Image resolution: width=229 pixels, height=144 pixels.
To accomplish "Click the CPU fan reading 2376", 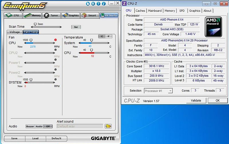I will 33,47.
